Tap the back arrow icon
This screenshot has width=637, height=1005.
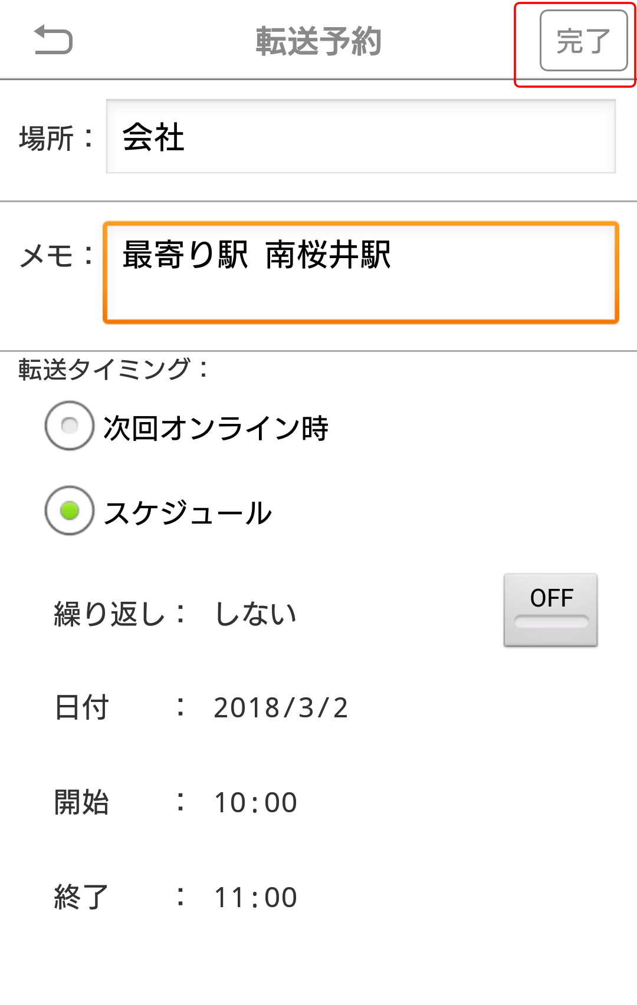click(53, 41)
